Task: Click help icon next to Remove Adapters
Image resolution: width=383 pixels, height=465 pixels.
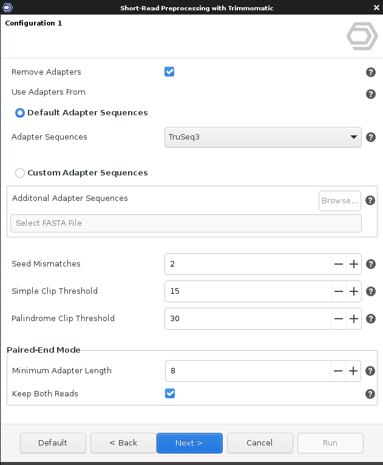Action: pos(371,72)
